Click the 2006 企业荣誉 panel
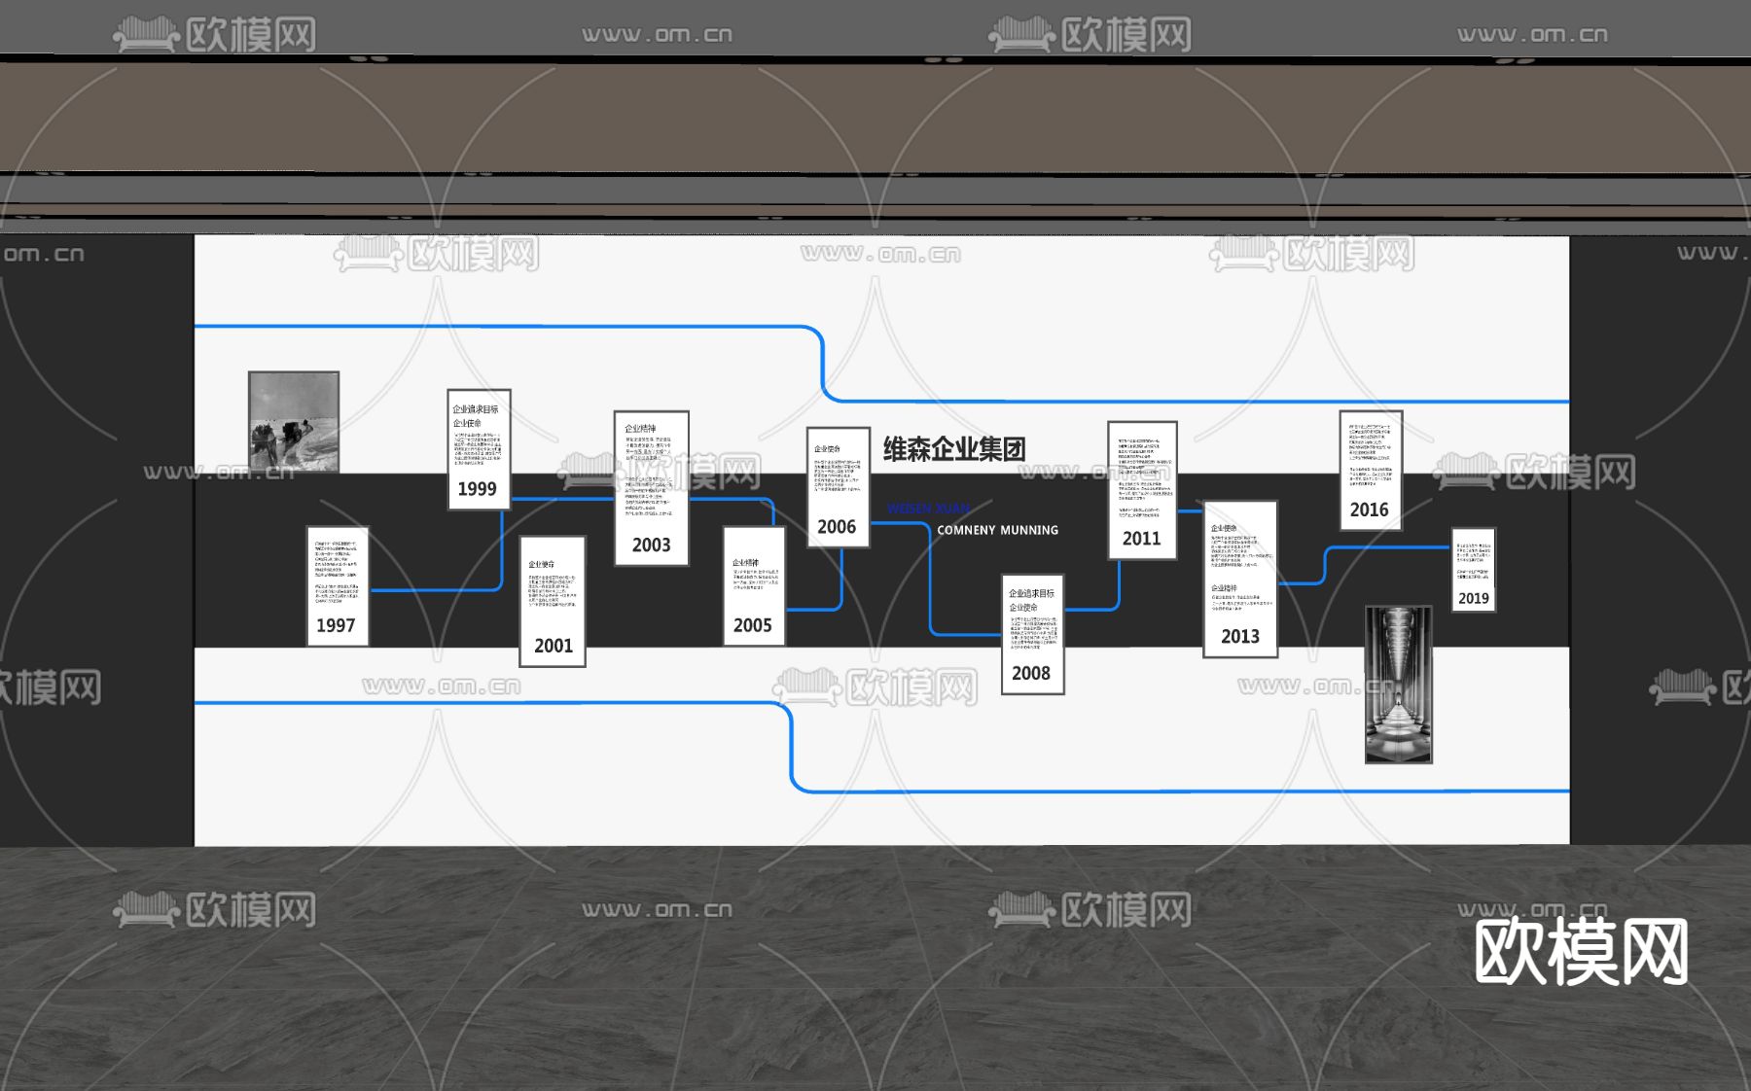The image size is (1751, 1091). tap(837, 486)
